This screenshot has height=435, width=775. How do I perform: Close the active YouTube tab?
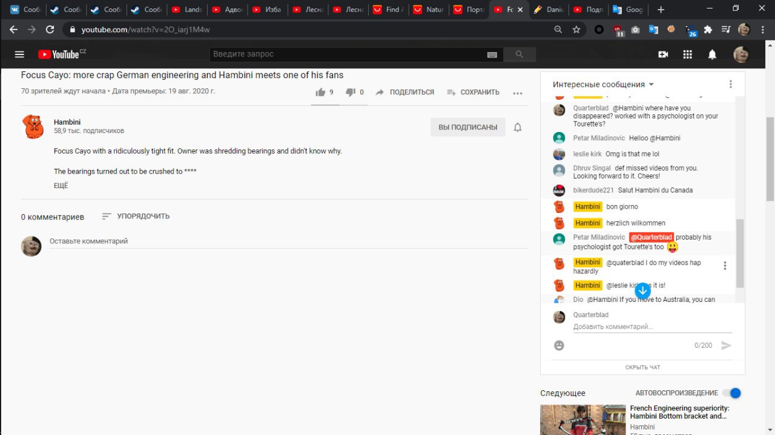519,10
